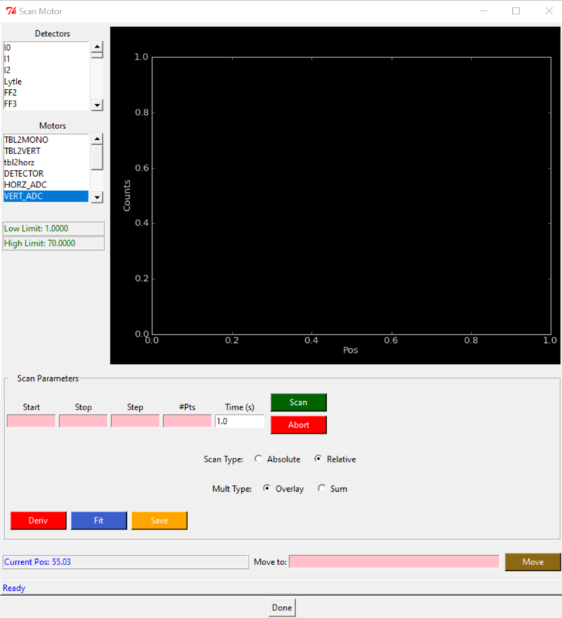Click the Deriv button
562x618 pixels.
(x=38, y=521)
